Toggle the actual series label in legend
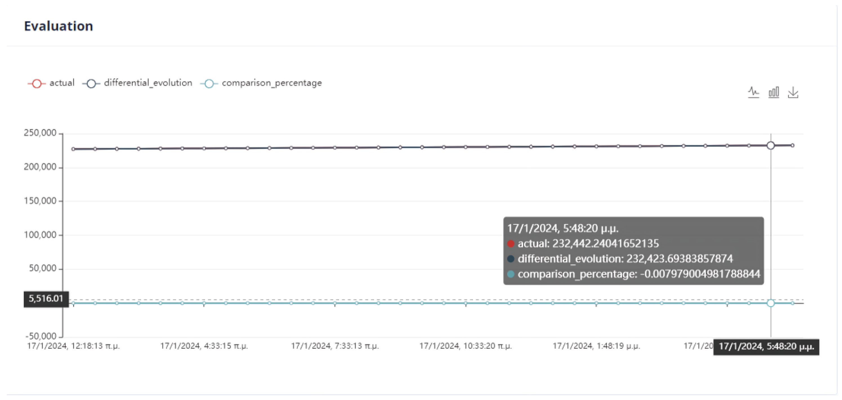This screenshot has width=842, height=400. pos(62,83)
